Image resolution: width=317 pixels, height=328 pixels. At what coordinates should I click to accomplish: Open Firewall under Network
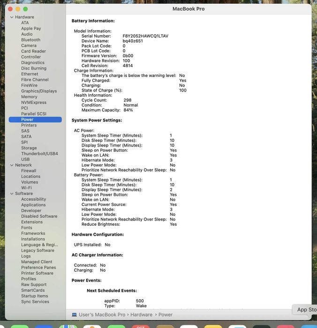29,171
